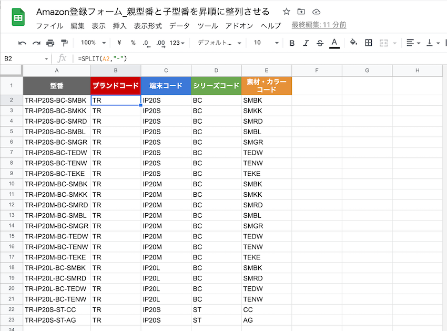Click the Google Sheets home logo
447x331 pixels.
pos(18,17)
